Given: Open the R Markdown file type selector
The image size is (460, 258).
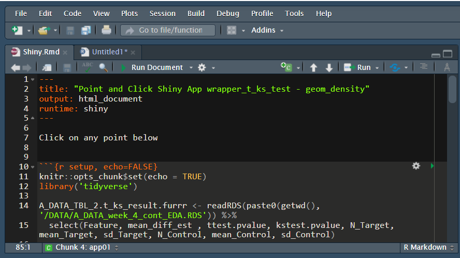Looking at the screenshot, I should click(428, 248).
